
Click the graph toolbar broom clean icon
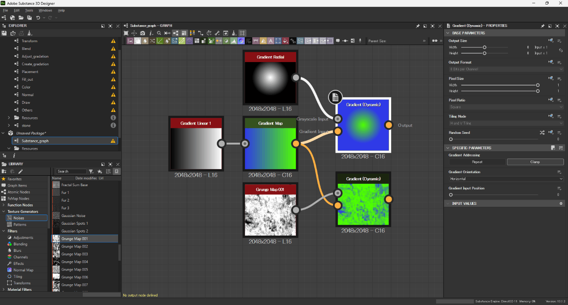coord(234,33)
